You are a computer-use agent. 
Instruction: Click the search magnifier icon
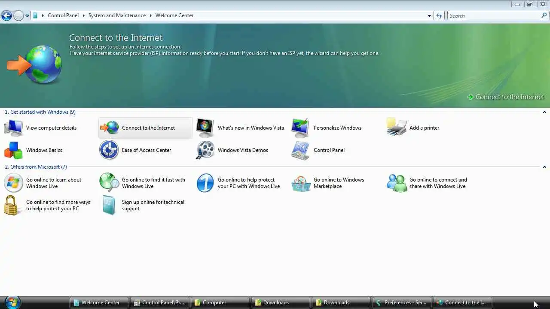pos(544,15)
